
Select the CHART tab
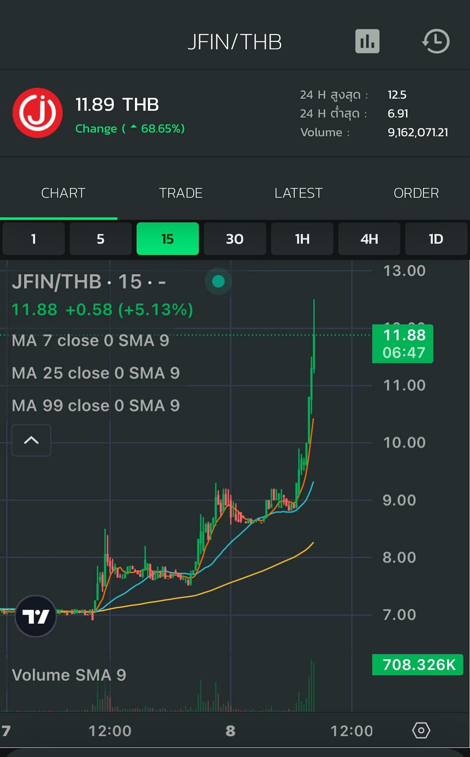[x=63, y=193]
